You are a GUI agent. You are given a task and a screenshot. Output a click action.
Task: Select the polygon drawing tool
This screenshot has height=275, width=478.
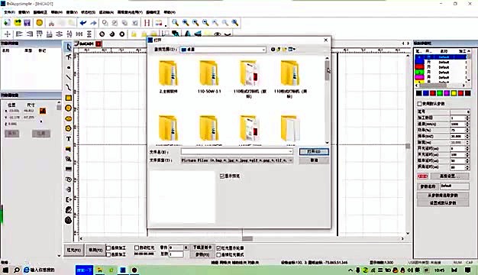click(x=69, y=128)
